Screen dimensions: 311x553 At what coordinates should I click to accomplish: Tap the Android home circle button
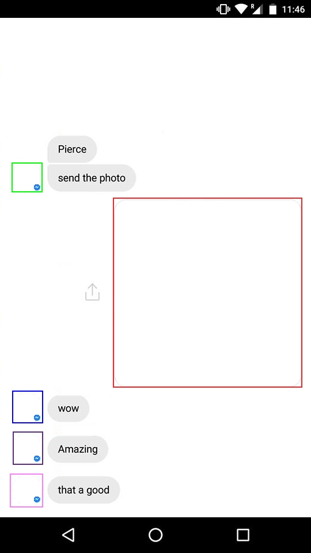pos(155,535)
